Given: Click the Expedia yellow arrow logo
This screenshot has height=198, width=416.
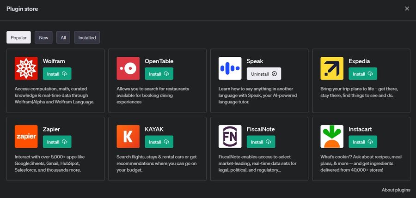Looking at the screenshot, I should pyautogui.click(x=332, y=68).
